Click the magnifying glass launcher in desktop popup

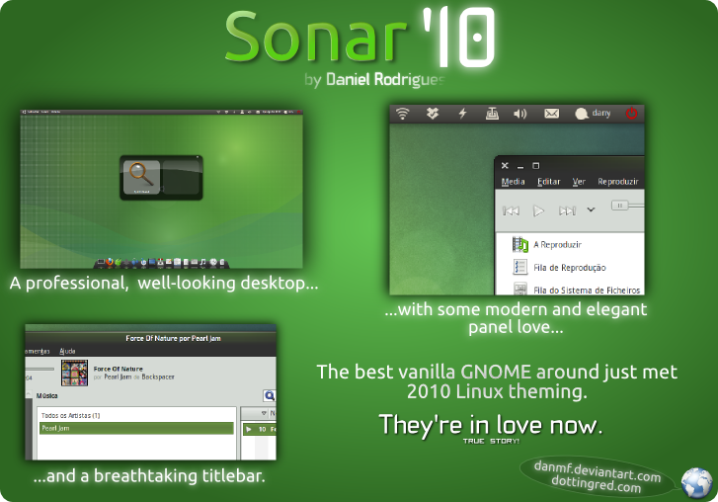(141, 177)
